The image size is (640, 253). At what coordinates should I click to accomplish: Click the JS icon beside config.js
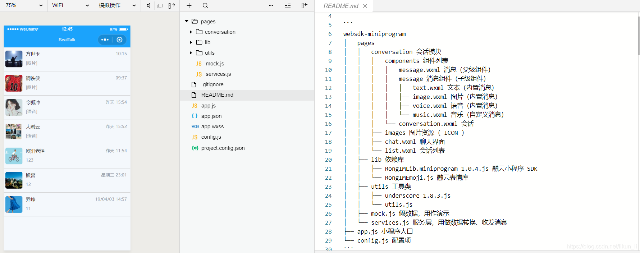(x=195, y=137)
